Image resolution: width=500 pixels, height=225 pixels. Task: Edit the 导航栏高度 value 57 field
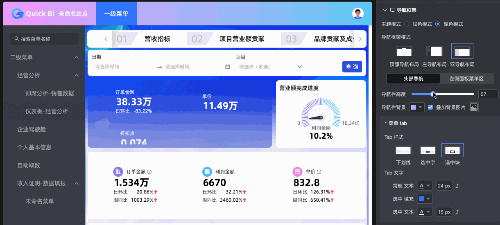pyautogui.click(x=488, y=94)
